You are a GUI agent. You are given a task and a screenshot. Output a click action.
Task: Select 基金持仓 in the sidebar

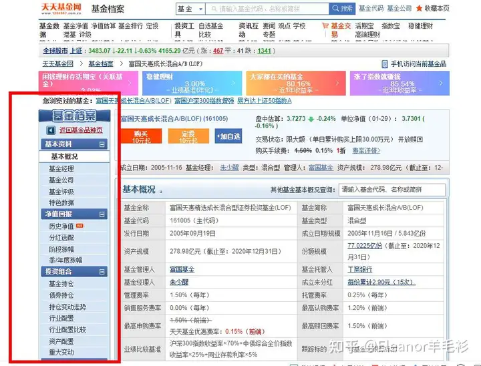tap(61, 284)
